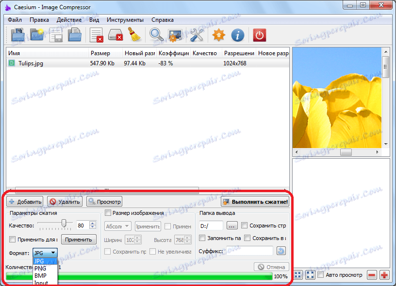Click the preview horizontal scrollbar thumb
This screenshot has height=286, width=396.
(x=346, y=152)
